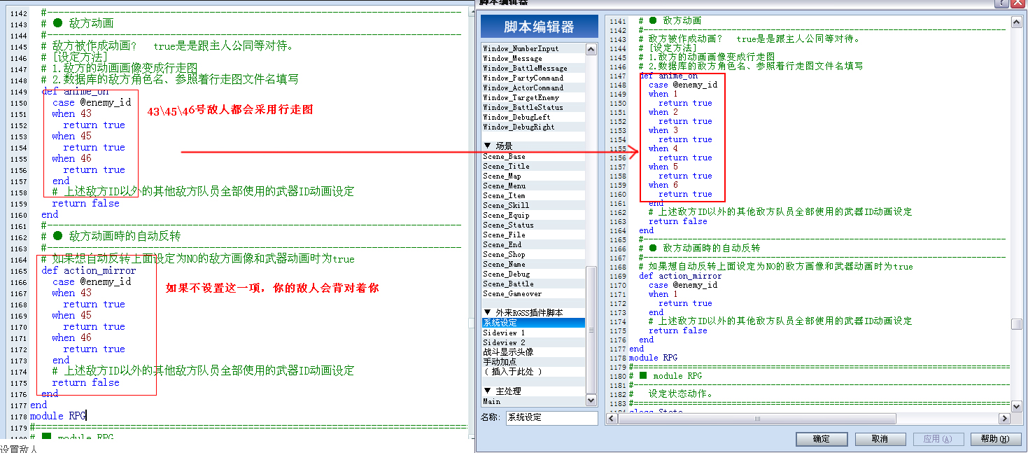This screenshot has width=1028, height=453.
Task: Click the script list scroll-up arrow
Action: coord(591,50)
